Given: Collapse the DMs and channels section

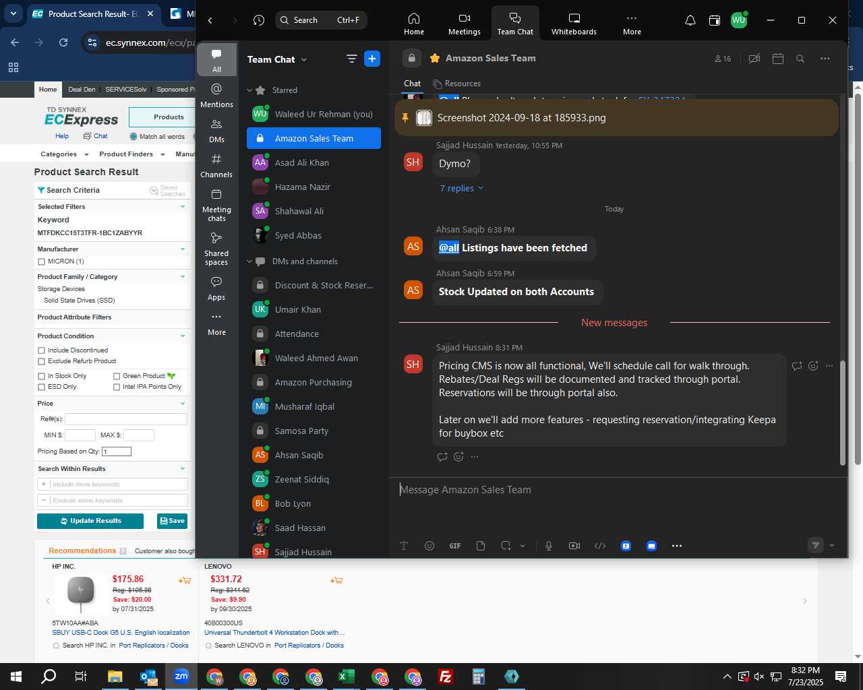Looking at the screenshot, I should pos(249,261).
